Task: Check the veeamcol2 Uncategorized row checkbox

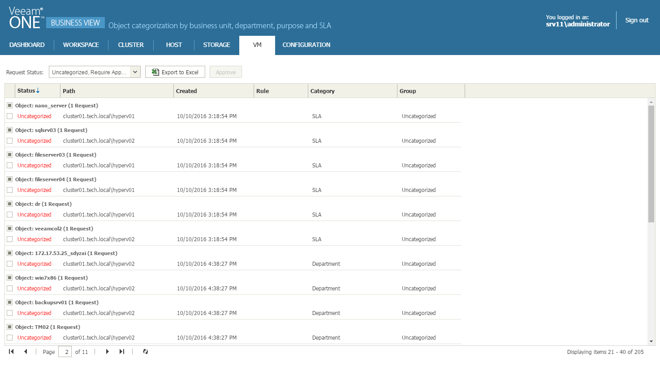Action: click(x=10, y=239)
